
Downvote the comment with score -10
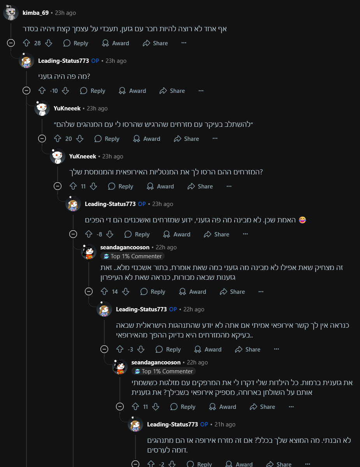pos(65,91)
